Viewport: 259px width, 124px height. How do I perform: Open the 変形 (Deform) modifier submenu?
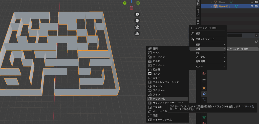208,53
